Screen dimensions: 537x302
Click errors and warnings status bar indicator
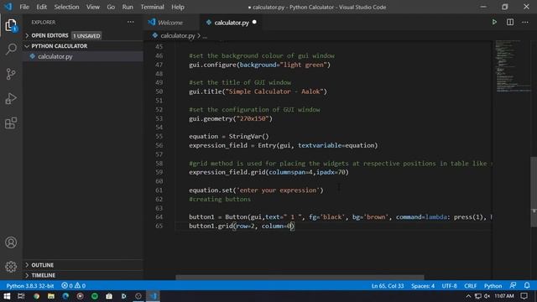click(73, 285)
